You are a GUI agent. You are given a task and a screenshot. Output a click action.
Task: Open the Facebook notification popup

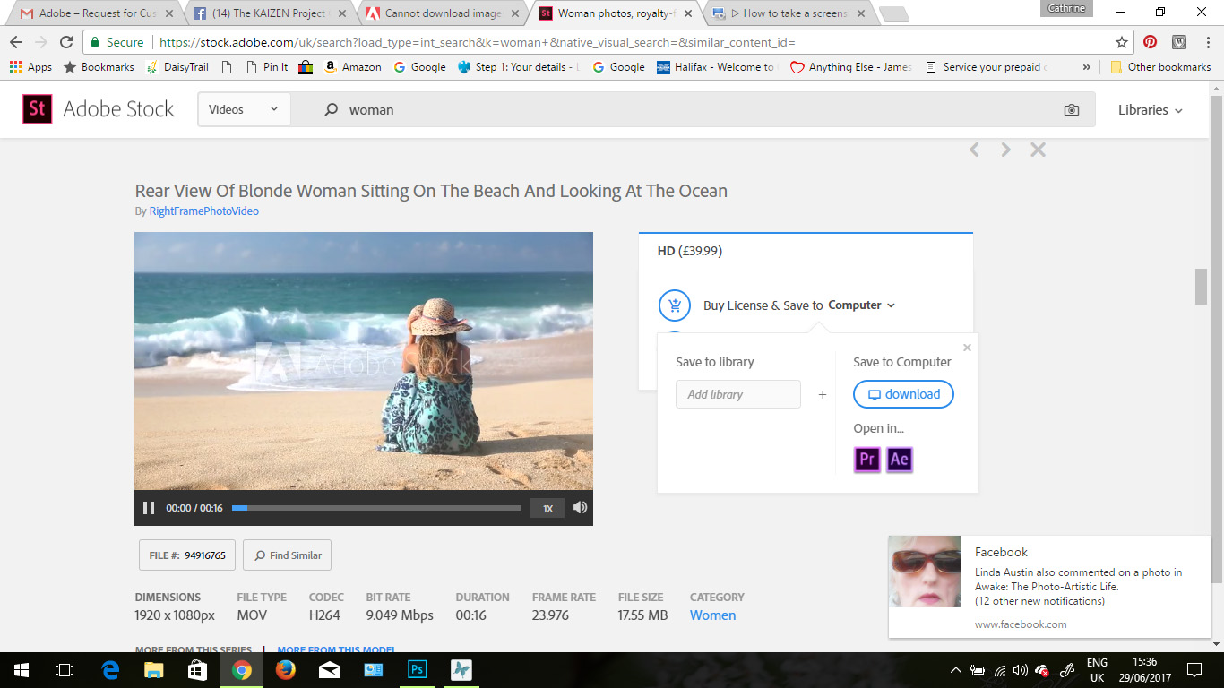(1051, 587)
